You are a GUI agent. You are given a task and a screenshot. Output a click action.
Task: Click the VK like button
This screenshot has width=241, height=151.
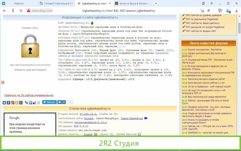[59, 102]
